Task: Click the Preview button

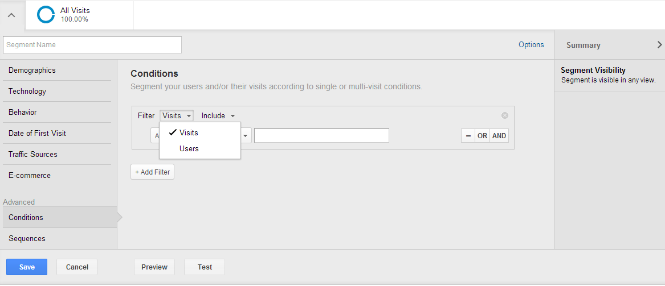Action: [154, 267]
